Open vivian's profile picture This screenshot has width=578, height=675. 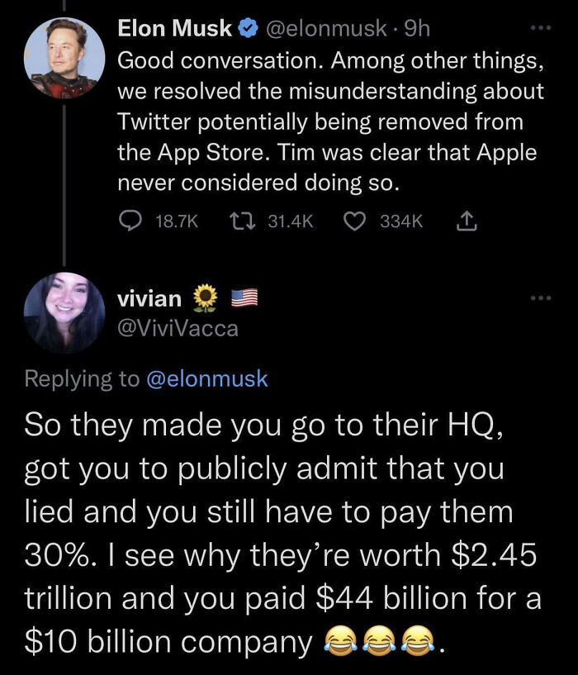[64, 313]
